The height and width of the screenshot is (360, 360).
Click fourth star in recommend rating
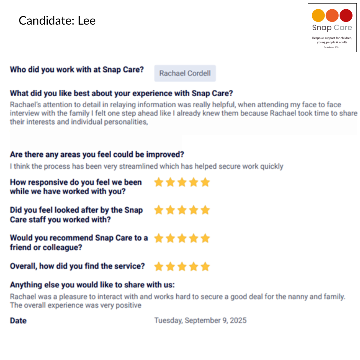pos(193,238)
